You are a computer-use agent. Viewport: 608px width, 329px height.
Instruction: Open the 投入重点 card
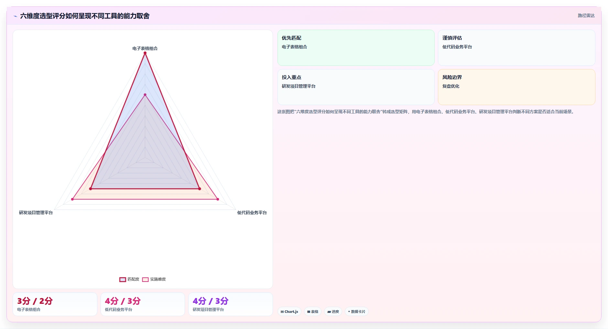(356, 87)
